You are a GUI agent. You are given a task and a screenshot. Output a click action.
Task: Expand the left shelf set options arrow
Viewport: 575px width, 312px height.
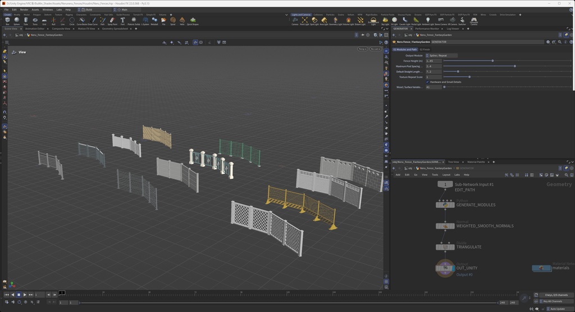(286, 15)
